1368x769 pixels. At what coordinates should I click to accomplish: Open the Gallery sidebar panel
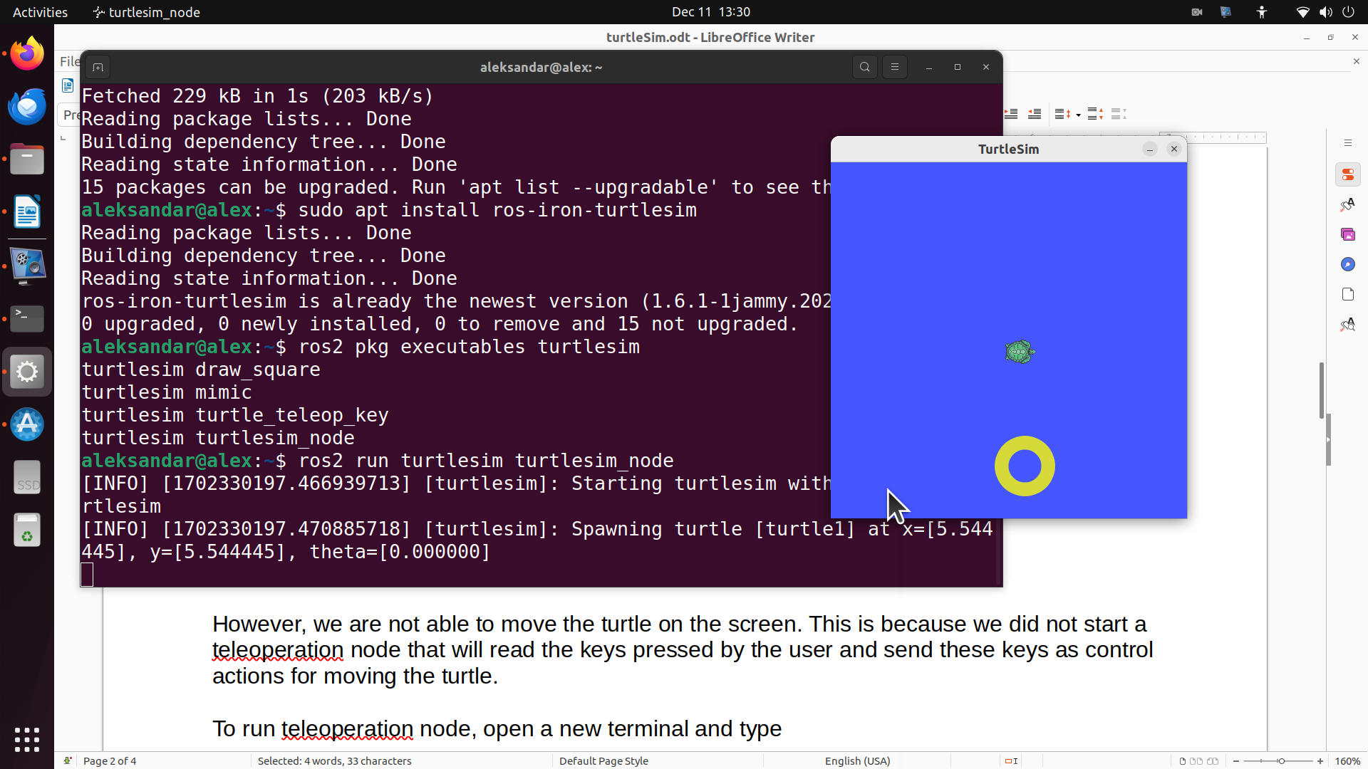click(x=1347, y=234)
